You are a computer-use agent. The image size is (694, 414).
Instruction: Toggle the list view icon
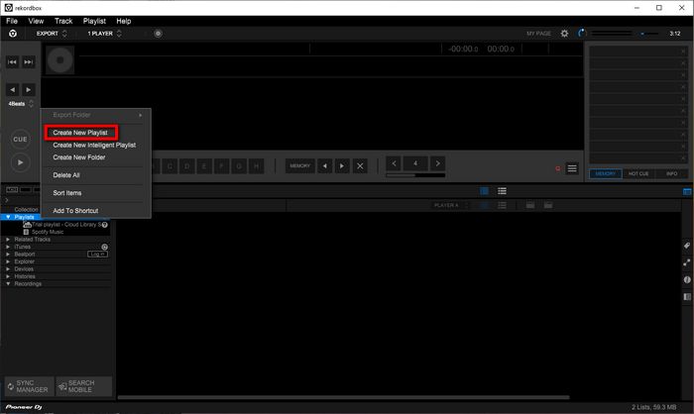click(x=502, y=191)
